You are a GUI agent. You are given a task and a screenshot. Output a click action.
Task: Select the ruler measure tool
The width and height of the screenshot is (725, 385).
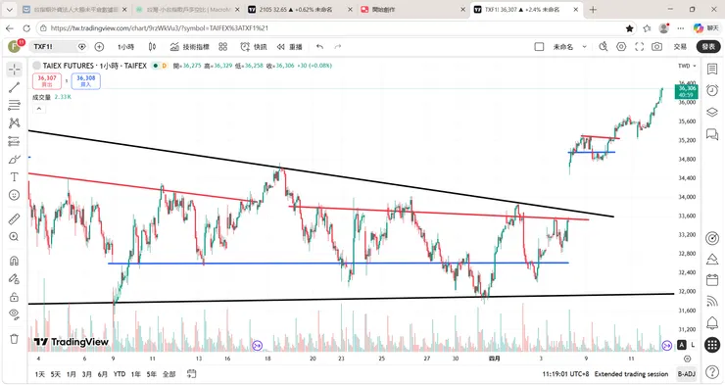click(15, 218)
